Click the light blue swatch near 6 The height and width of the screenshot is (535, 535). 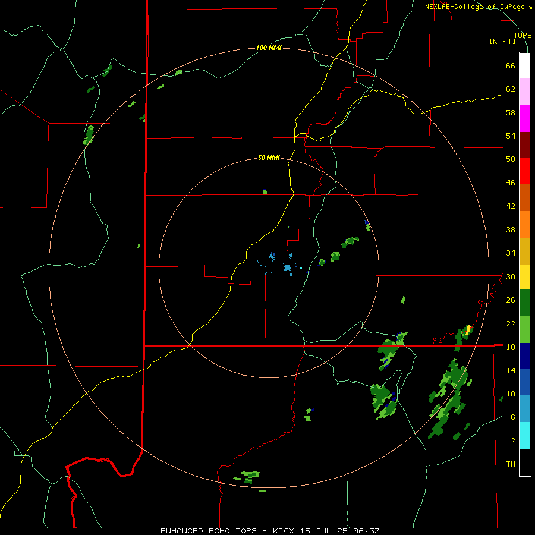(x=525, y=409)
